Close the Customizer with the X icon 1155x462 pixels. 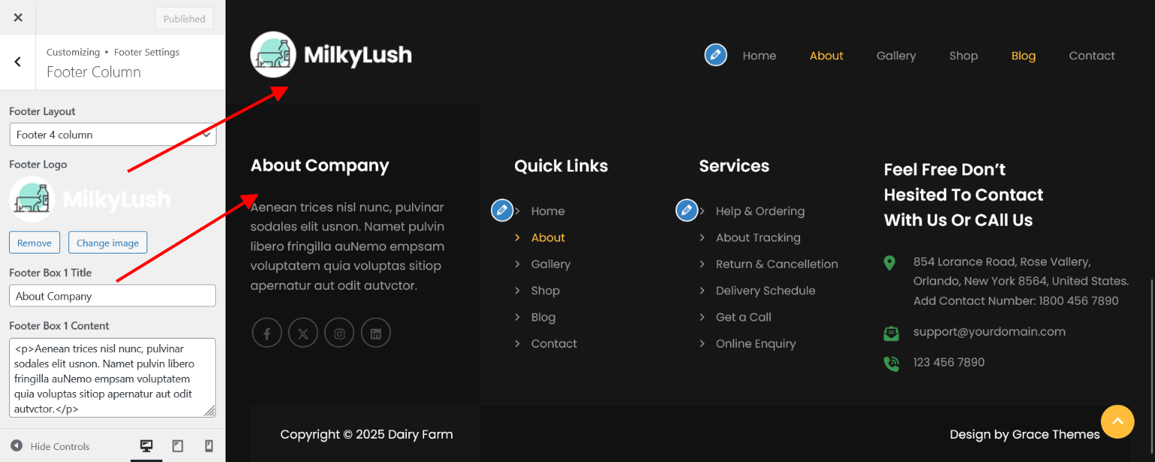point(18,17)
